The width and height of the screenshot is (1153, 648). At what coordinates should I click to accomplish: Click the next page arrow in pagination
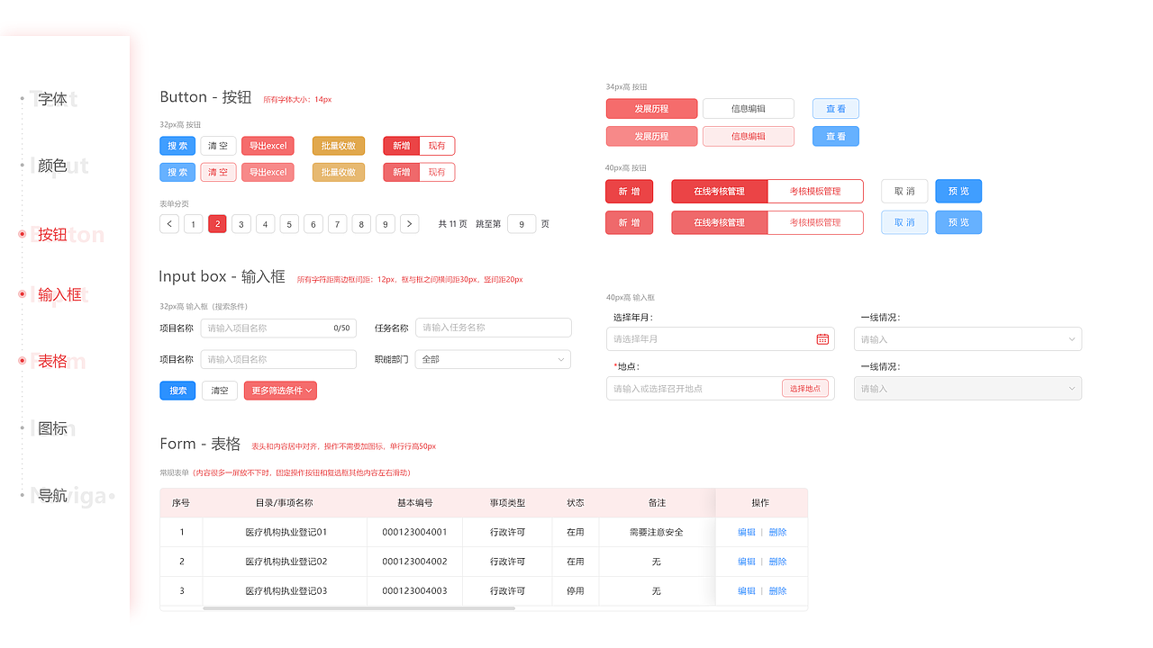409,223
